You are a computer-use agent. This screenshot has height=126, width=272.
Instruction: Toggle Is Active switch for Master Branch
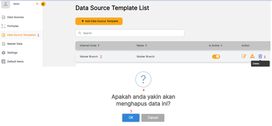tap(216, 57)
